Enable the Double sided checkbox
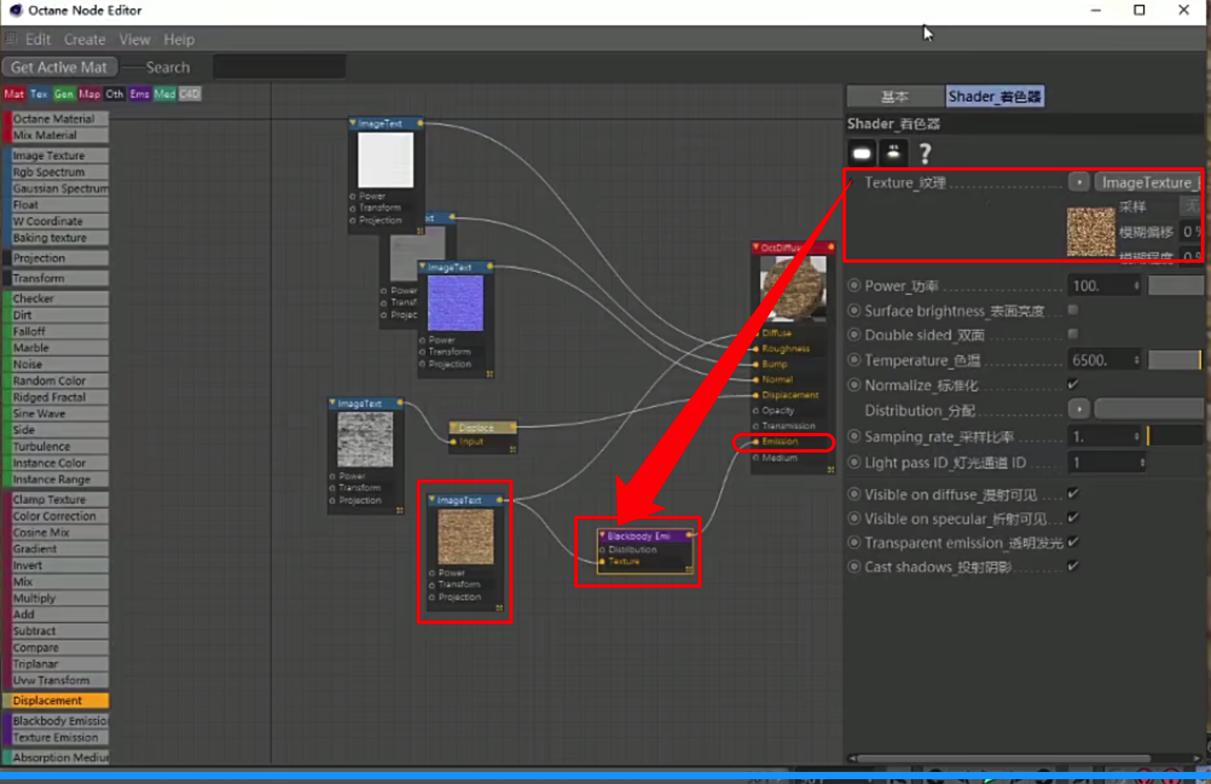This screenshot has width=1211, height=784. point(1073,334)
